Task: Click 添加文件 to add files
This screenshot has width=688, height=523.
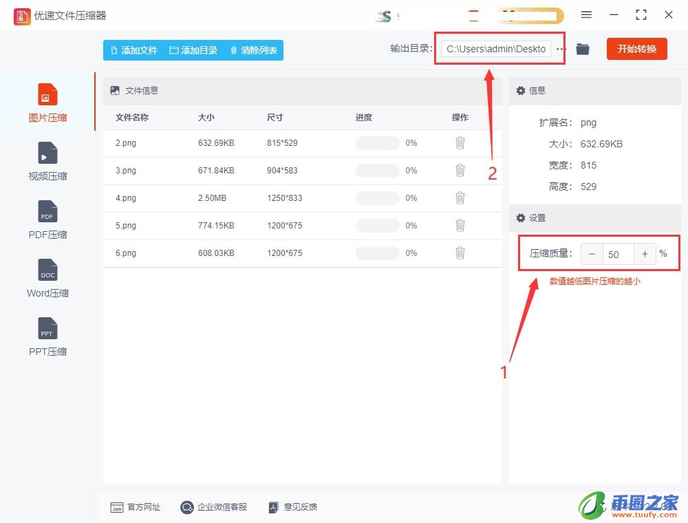Action: [x=133, y=50]
